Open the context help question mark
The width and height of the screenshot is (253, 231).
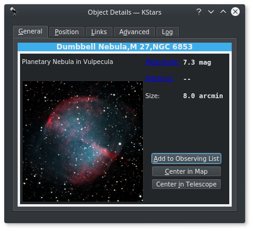(x=199, y=12)
